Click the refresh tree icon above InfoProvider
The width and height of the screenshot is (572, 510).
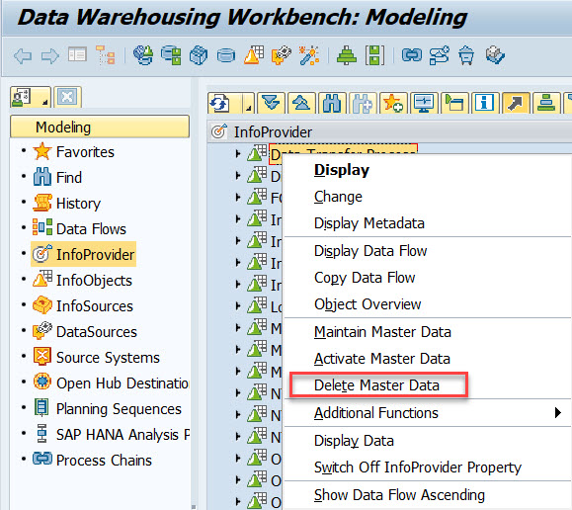coord(220,103)
